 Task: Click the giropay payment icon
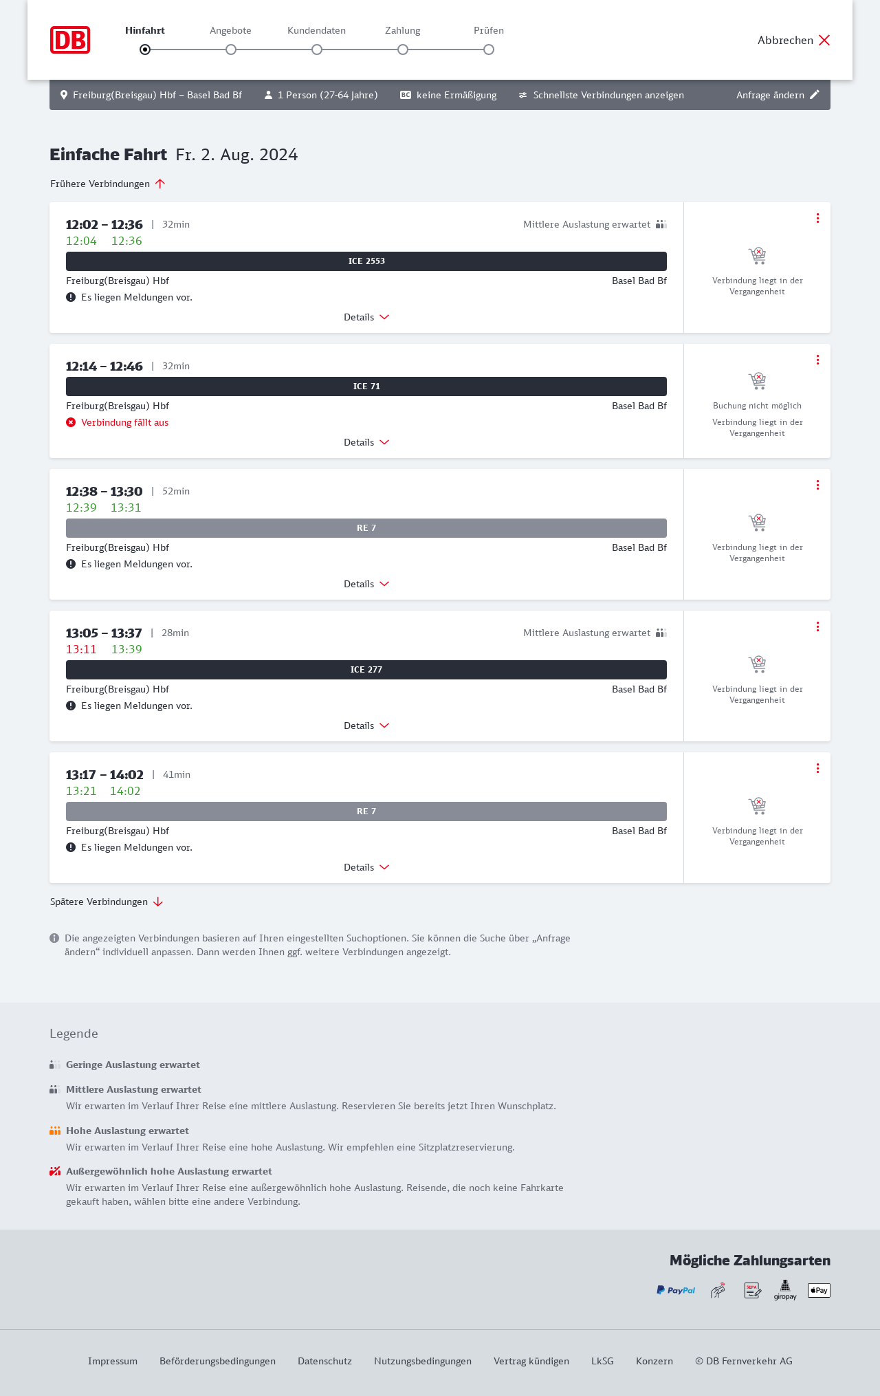click(x=785, y=1290)
